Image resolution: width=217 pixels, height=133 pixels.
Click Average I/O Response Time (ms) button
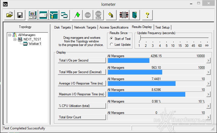tap(82, 83)
